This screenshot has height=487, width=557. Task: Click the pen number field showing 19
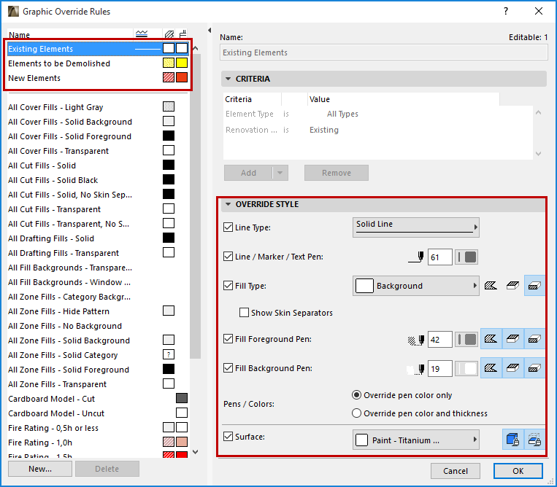439,369
